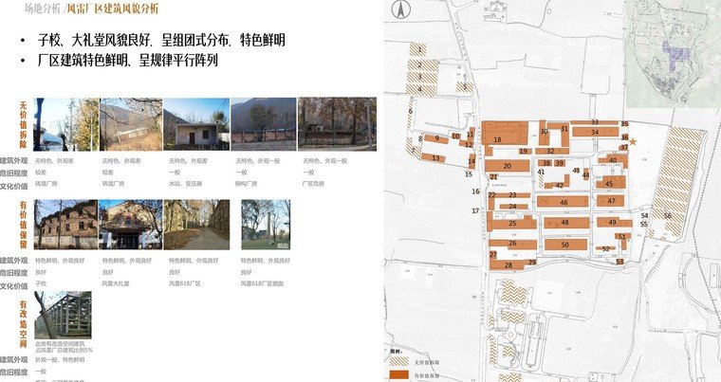Image resolution: width=721 pixels, height=382 pixels.
Task: Click building 26 on the site map
Action: [512, 244]
